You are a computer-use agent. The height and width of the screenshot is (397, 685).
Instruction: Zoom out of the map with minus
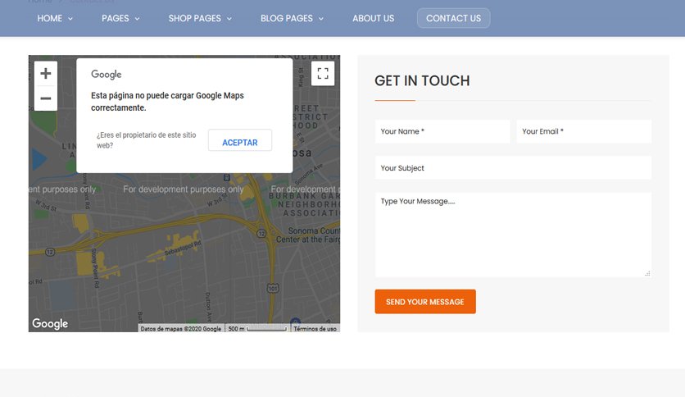click(x=46, y=98)
